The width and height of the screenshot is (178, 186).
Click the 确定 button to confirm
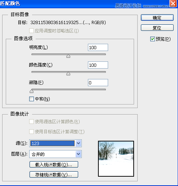[157, 18]
